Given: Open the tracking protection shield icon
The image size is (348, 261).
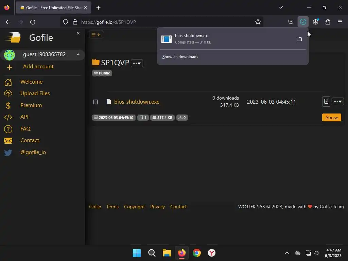Looking at the screenshot, I should pos(66,22).
